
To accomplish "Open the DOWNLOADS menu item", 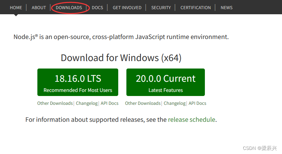I will coord(69,8).
